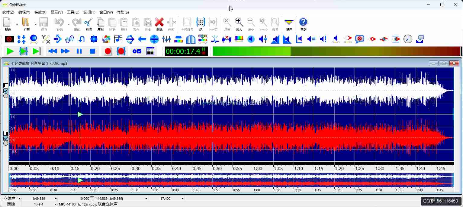Screen dimensions: 463x207
Task: Open the 特效(X) menu
Action: 40,12
